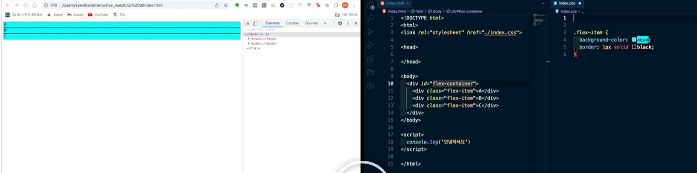Screen dimensions: 697x173
Task: Click the Chrome address bar URL
Action: pyautogui.click(x=112, y=5)
